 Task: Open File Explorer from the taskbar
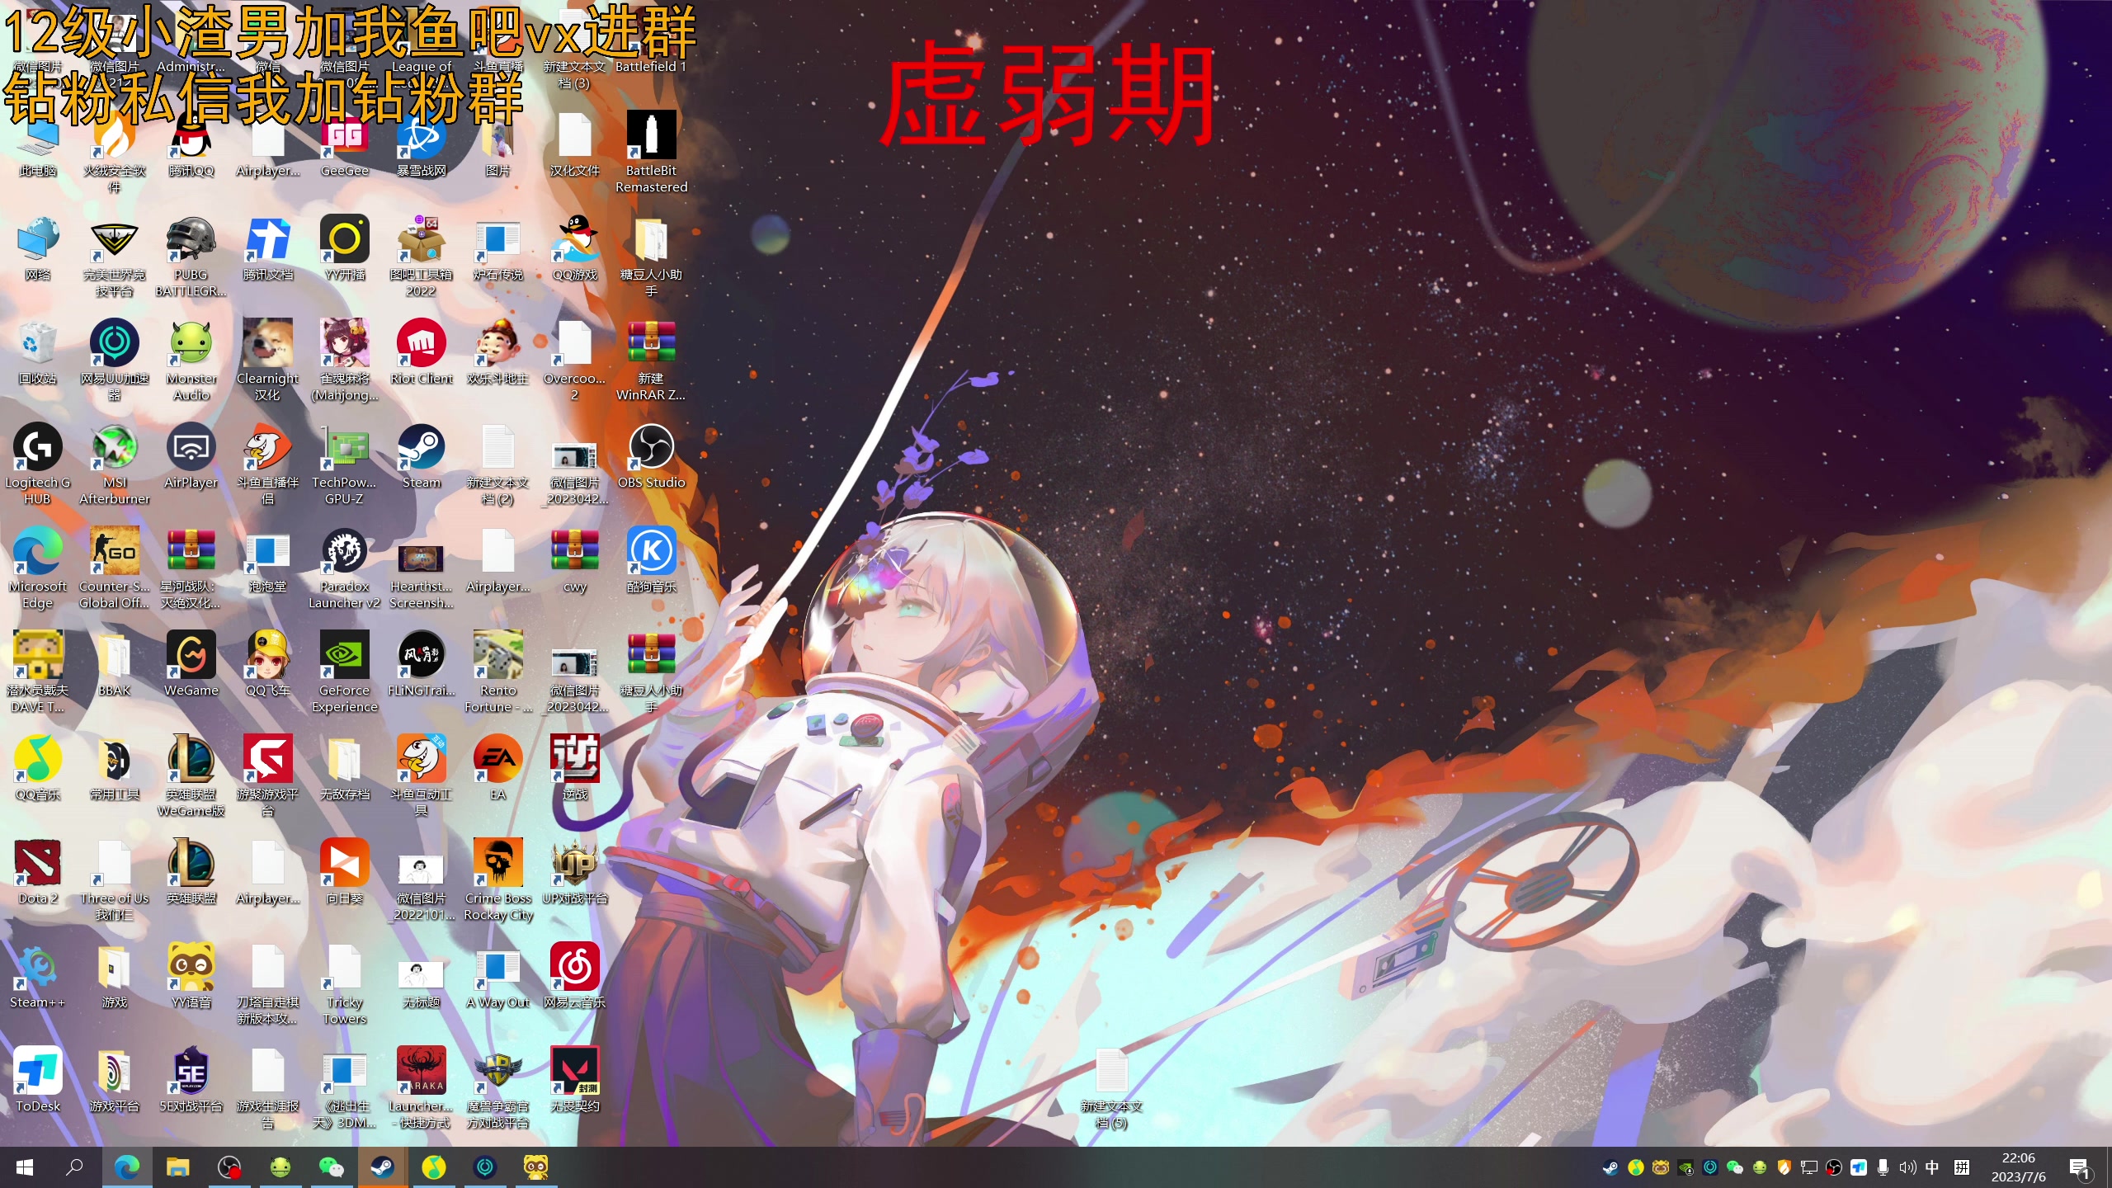178,1167
